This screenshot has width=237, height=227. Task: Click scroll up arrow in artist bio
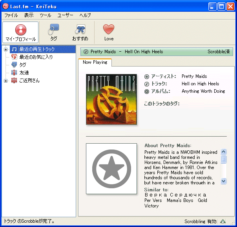(x=224, y=151)
